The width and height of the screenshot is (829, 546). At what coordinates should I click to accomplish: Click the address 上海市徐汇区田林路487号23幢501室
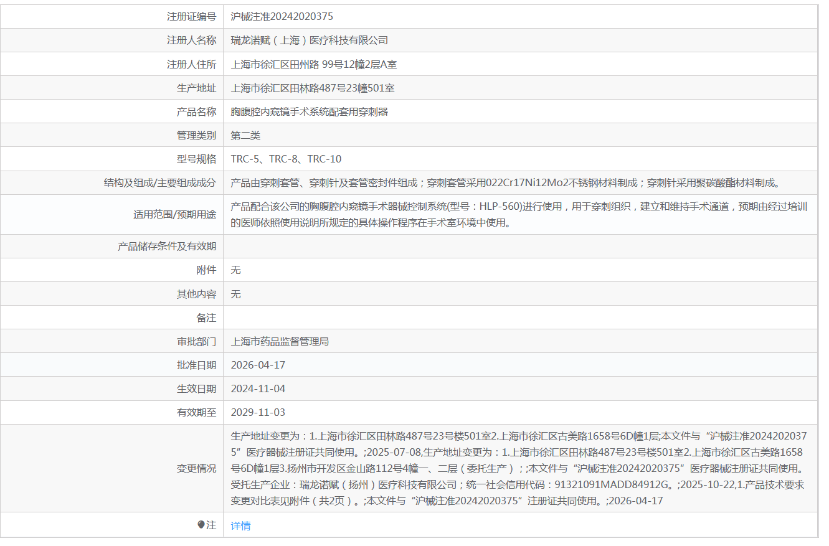tap(313, 88)
